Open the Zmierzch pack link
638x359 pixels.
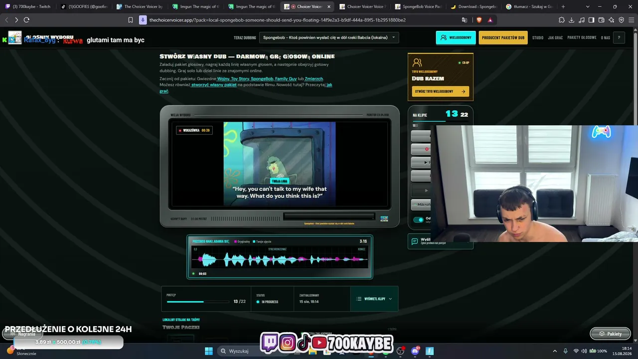click(x=314, y=79)
